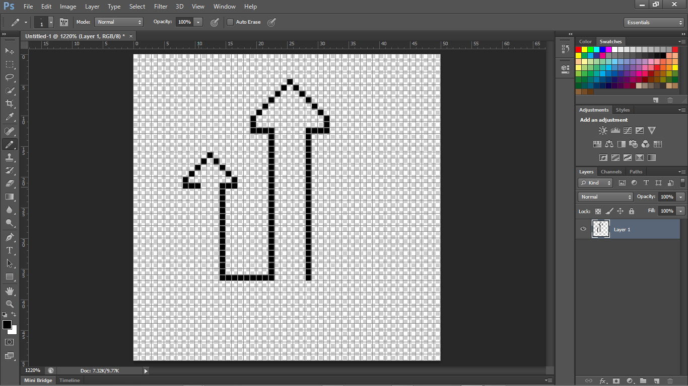Select the Clone Stamp tool
688x386 pixels.
[10, 157]
